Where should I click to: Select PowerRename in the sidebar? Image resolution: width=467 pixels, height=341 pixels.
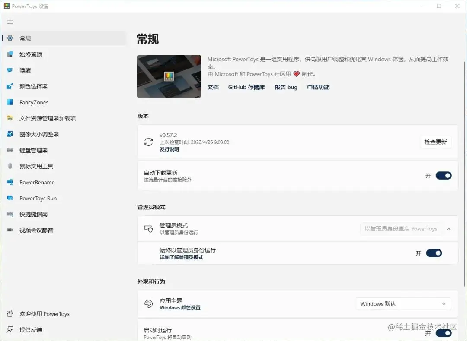[x=64, y=182]
